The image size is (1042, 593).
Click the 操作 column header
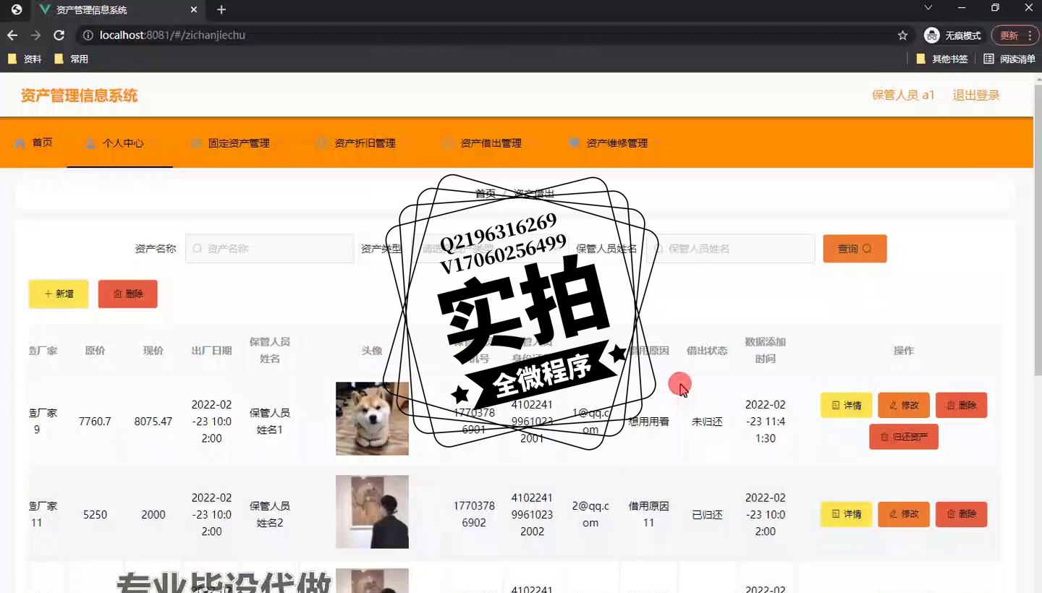point(904,351)
